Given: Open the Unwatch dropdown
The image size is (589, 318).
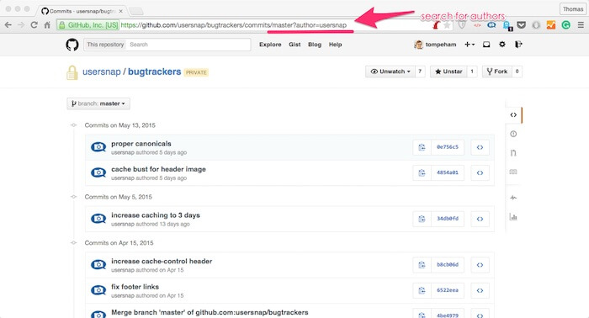Looking at the screenshot, I should pyautogui.click(x=390, y=72).
